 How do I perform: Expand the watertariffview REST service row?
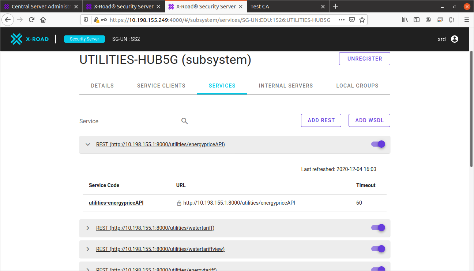click(x=88, y=249)
